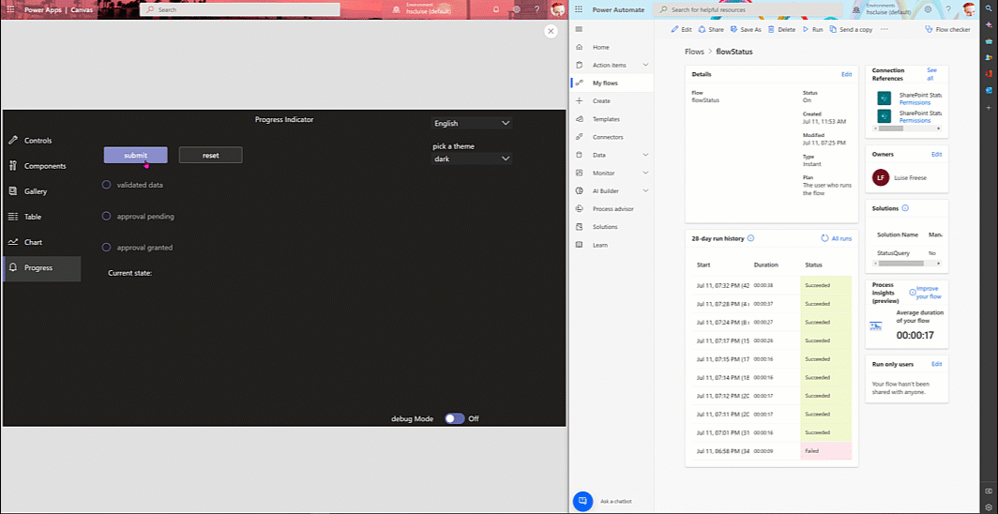Click Flows breadcrumb link
The width and height of the screenshot is (998, 514).
pos(694,52)
